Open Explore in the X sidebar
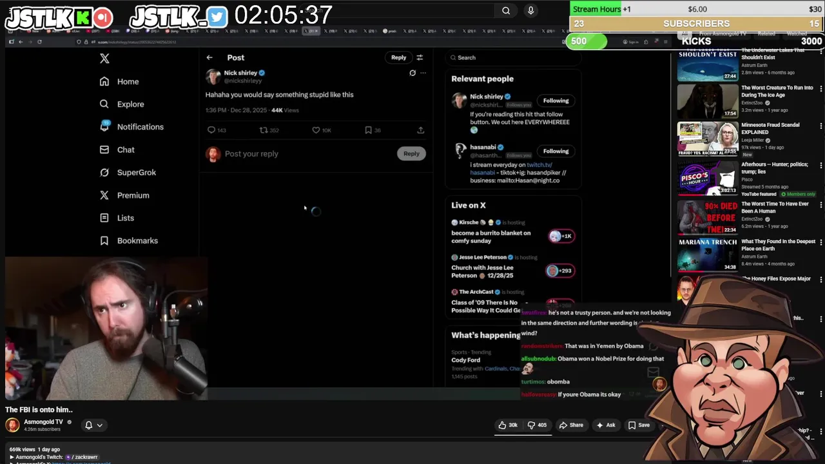825x464 pixels. 122,104
